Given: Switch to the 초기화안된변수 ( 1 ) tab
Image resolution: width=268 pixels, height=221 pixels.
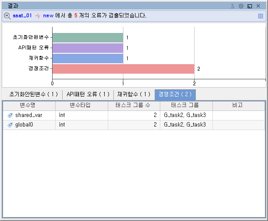Looking at the screenshot, I should (33, 94).
